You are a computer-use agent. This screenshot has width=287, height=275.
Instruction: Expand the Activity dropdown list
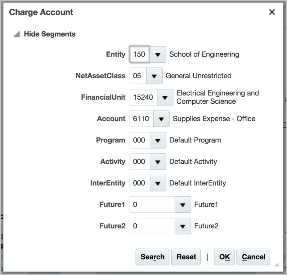158,162
